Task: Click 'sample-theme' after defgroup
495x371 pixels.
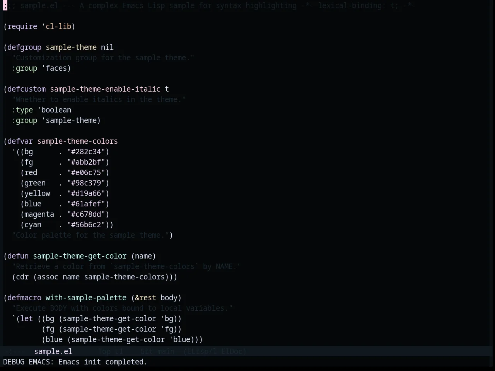Action: point(71,47)
